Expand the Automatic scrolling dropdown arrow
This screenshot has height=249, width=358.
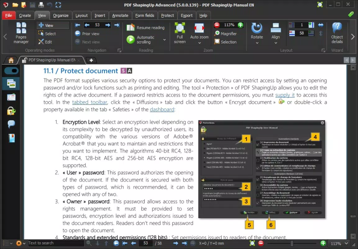coord(164,40)
